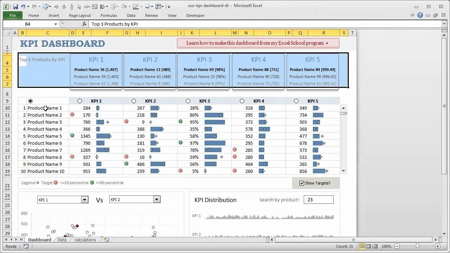Image resolution: width=450 pixels, height=253 pixels.
Task: Click the column R header
Action: pyautogui.click(x=323, y=33)
